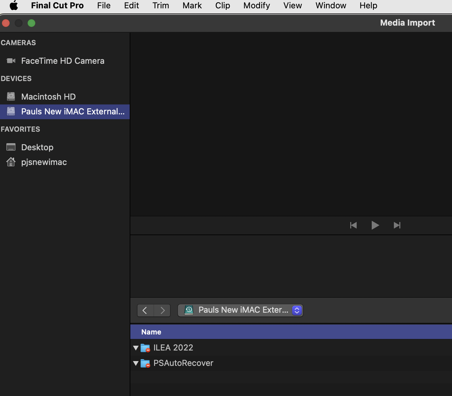Open the Pauls New iMAC Exter... location dropdown
Viewport: 452px width, 396px height.
pyautogui.click(x=240, y=310)
